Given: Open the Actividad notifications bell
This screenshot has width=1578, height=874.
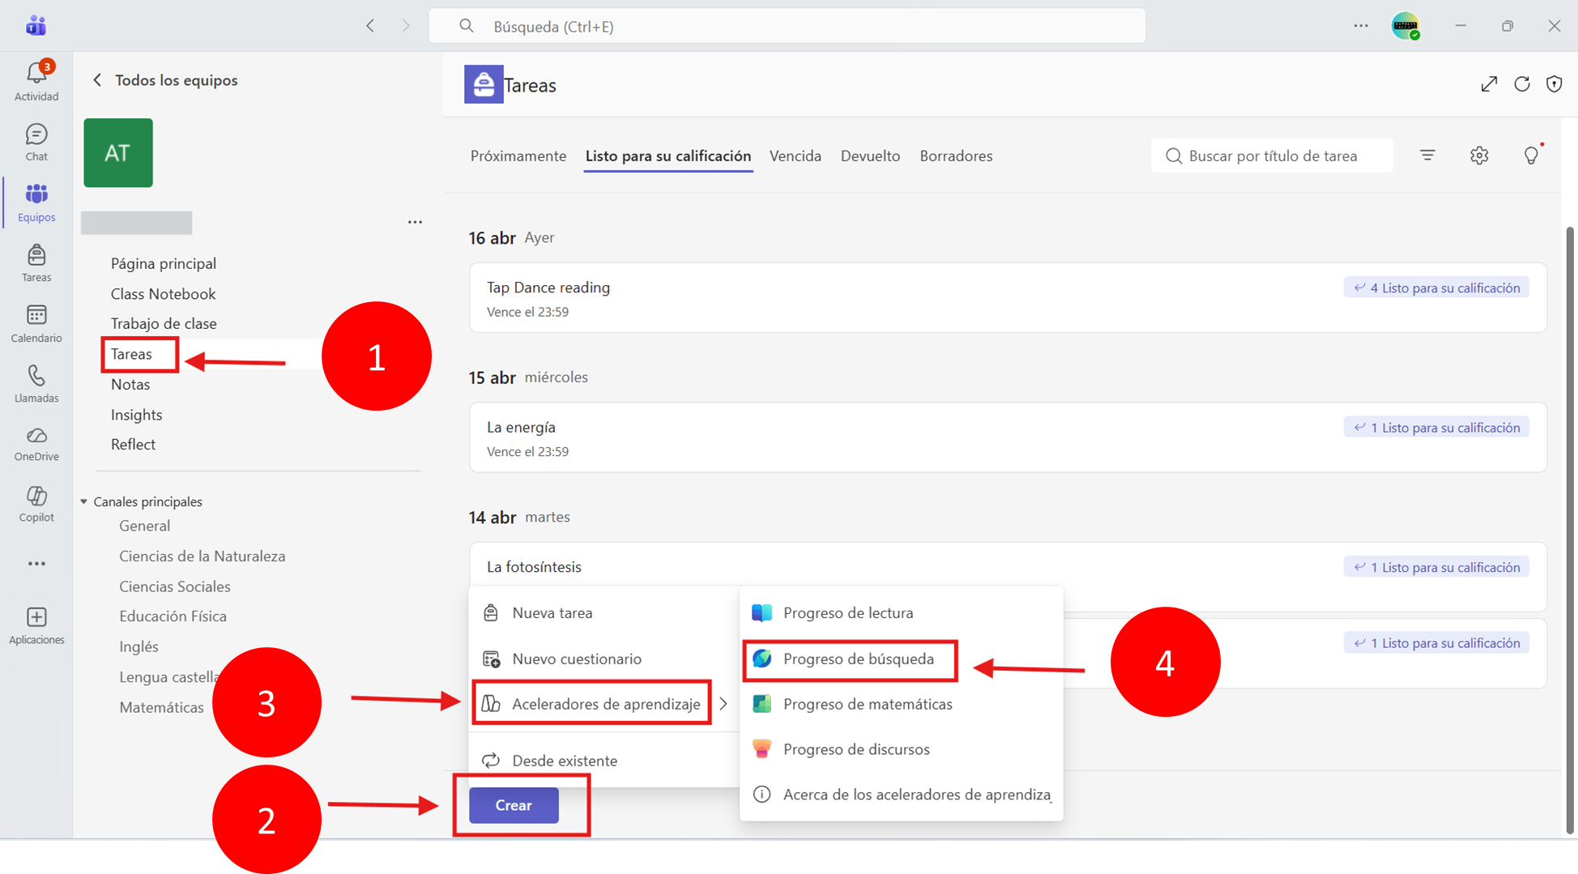Looking at the screenshot, I should pos(36,80).
